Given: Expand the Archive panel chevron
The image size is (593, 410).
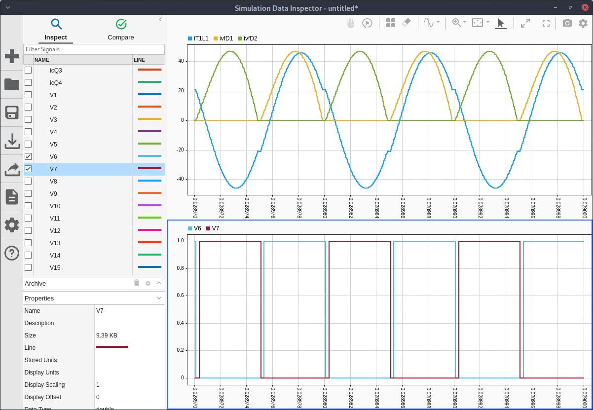Looking at the screenshot, I should (159, 283).
